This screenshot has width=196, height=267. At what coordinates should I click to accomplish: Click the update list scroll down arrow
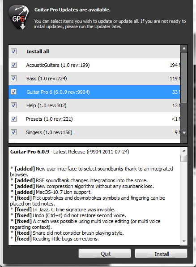(184, 133)
